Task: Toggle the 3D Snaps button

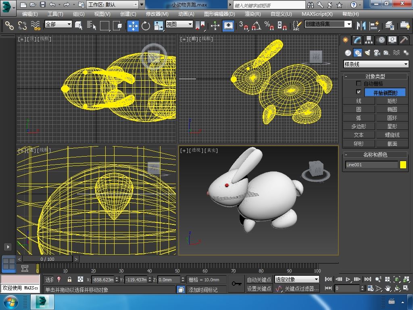Action: [244, 25]
